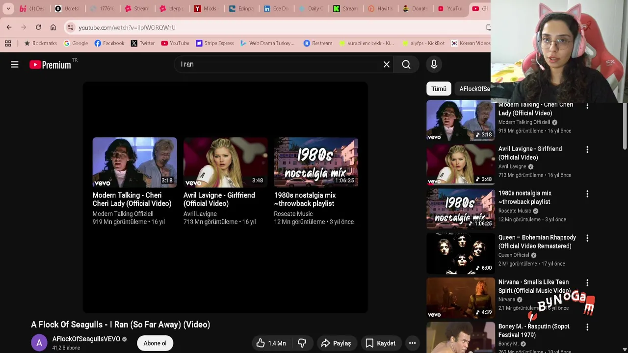Screen dimensions: 628x353
Task: Open the Web Drama Turkey bookmark
Action: (267, 43)
